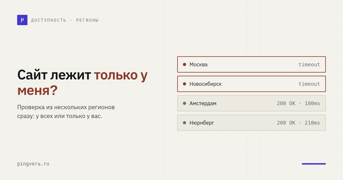The image size is (343, 180).
Task: Click the purple P logo icon
Action: 22,20
